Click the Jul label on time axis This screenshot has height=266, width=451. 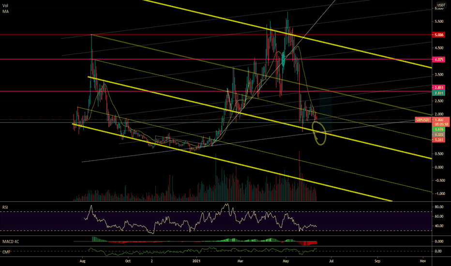331,261
